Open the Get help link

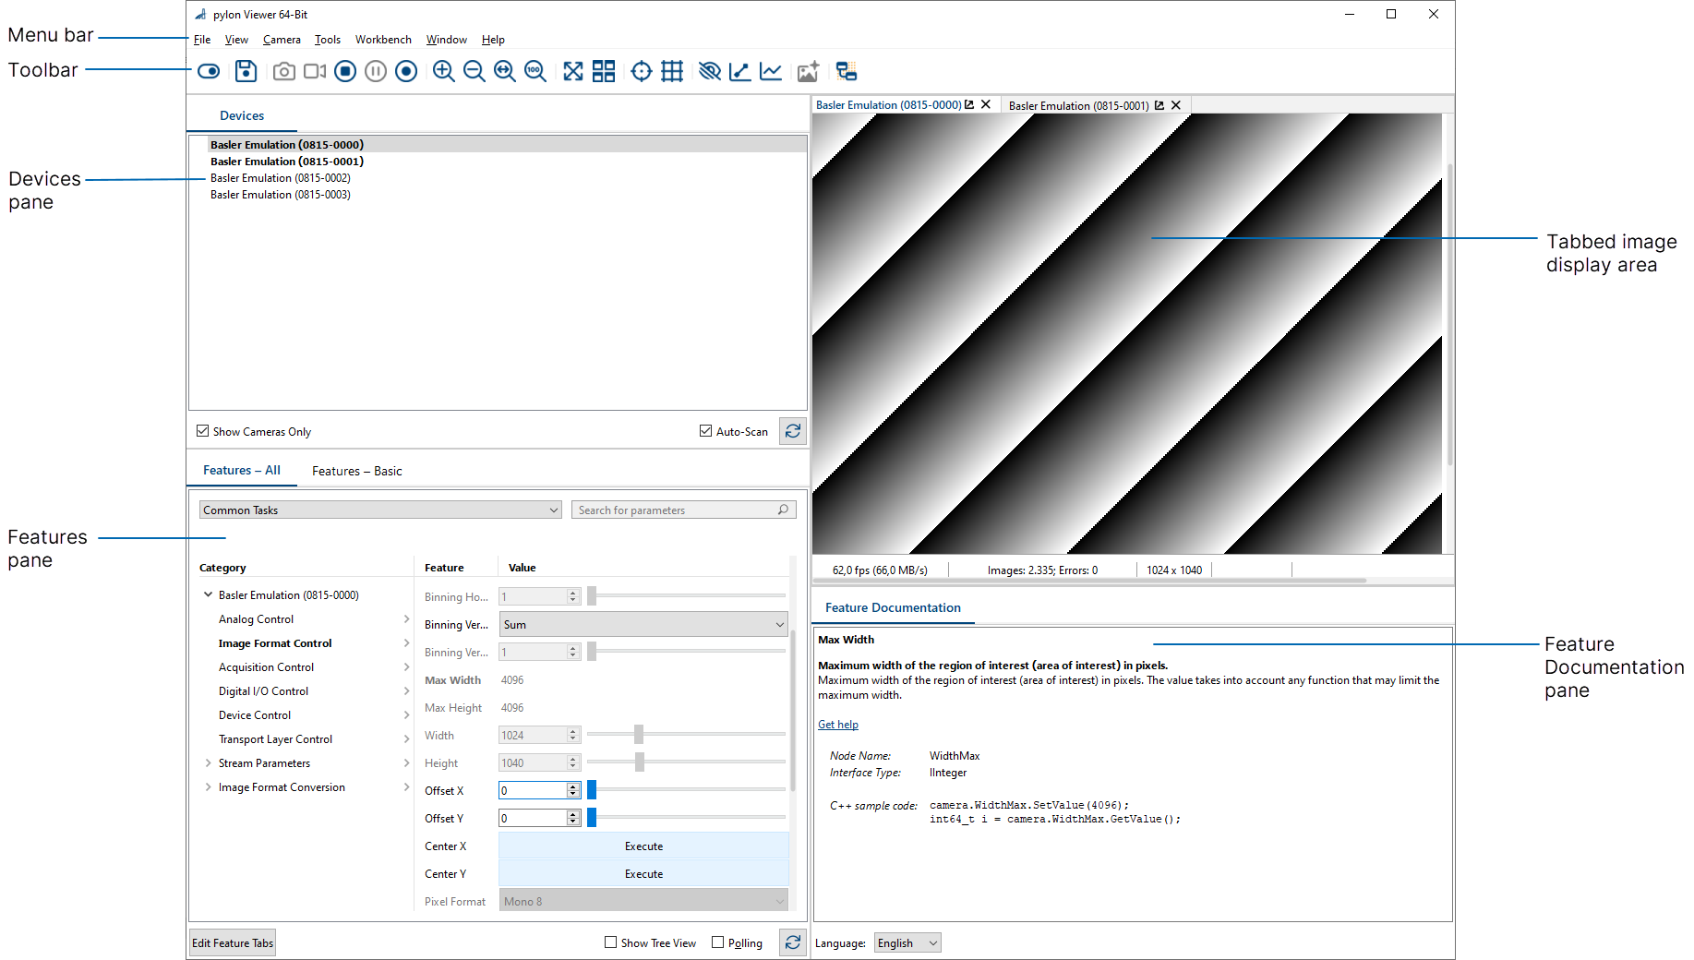point(838,725)
